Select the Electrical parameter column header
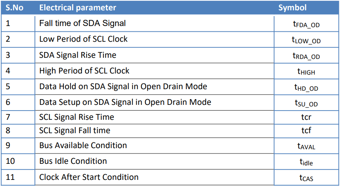 click(78, 8)
